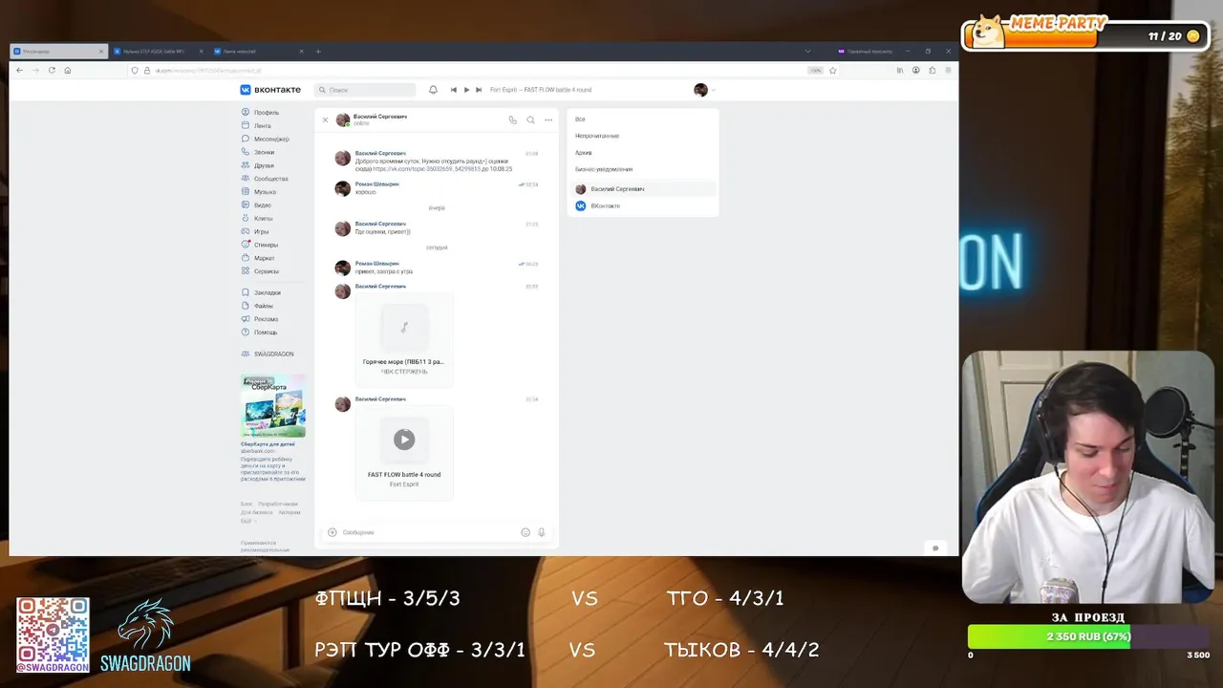Close the chat with Василий Сергеевич
Viewport: 1223px width, 688px height.
pyautogui.click(x=325, y=119)
